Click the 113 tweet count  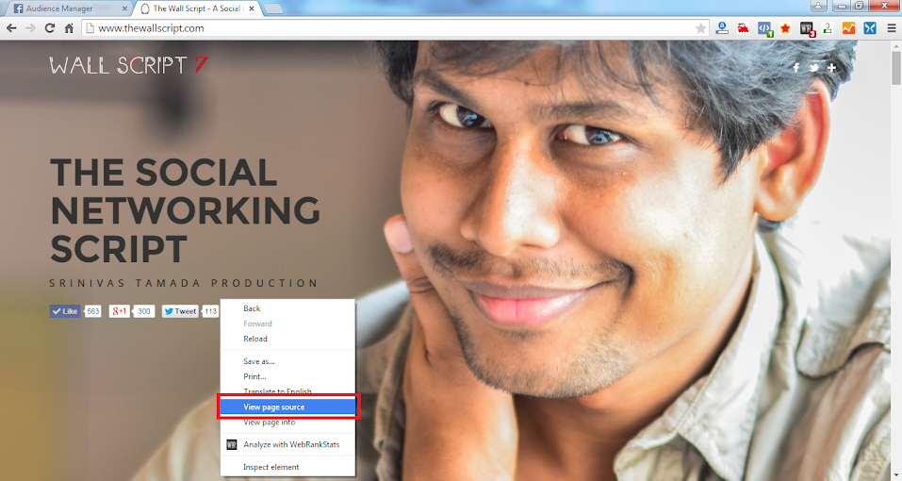click(210, 311)
